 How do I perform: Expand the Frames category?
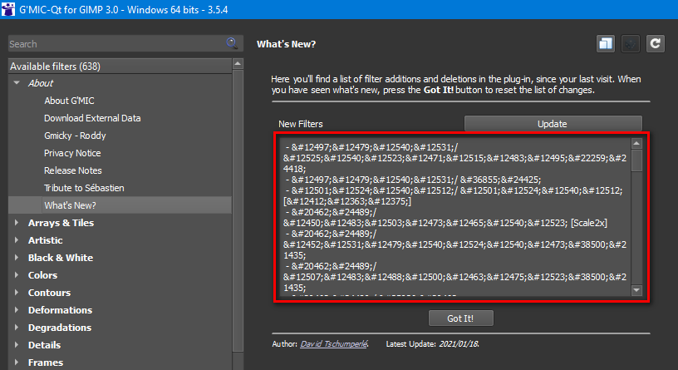tap(17, 363)
